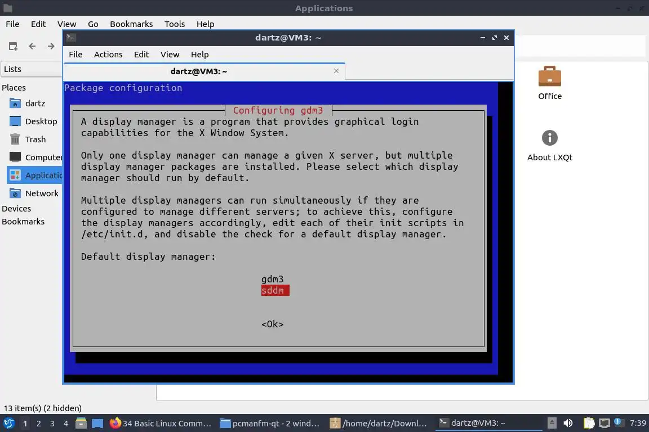The width and height of the screenshot is (649, 432).
Task: Open the file manager Tools menu
Action: pyautogui.click(x=174, y=24)
